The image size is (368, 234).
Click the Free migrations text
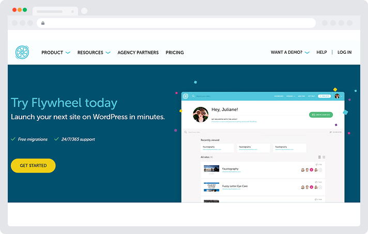33,139
